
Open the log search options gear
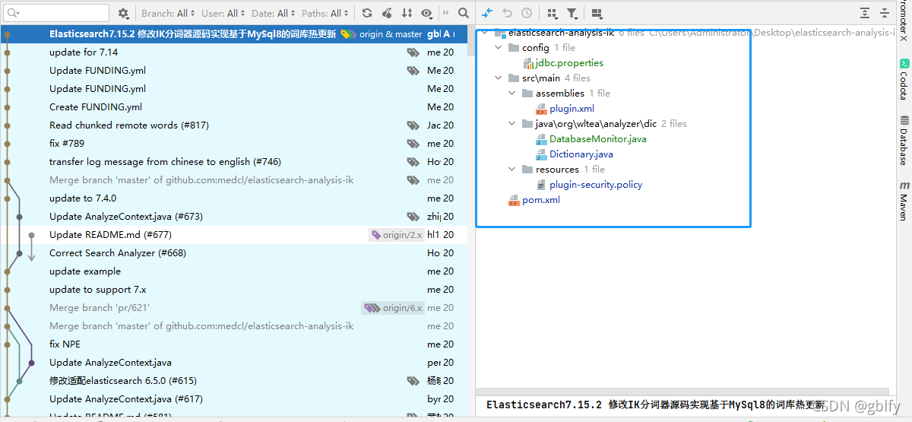click(124, 13)
